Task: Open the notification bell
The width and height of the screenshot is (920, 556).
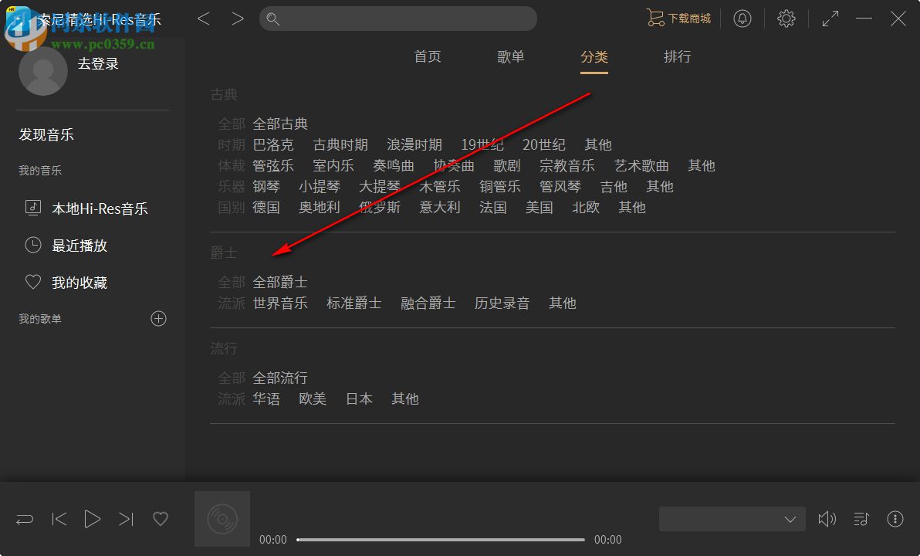Action: tap(742, 18)
